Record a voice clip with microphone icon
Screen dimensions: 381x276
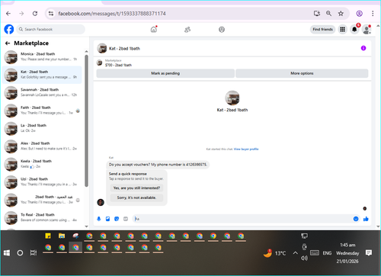(x=99, y=219)
